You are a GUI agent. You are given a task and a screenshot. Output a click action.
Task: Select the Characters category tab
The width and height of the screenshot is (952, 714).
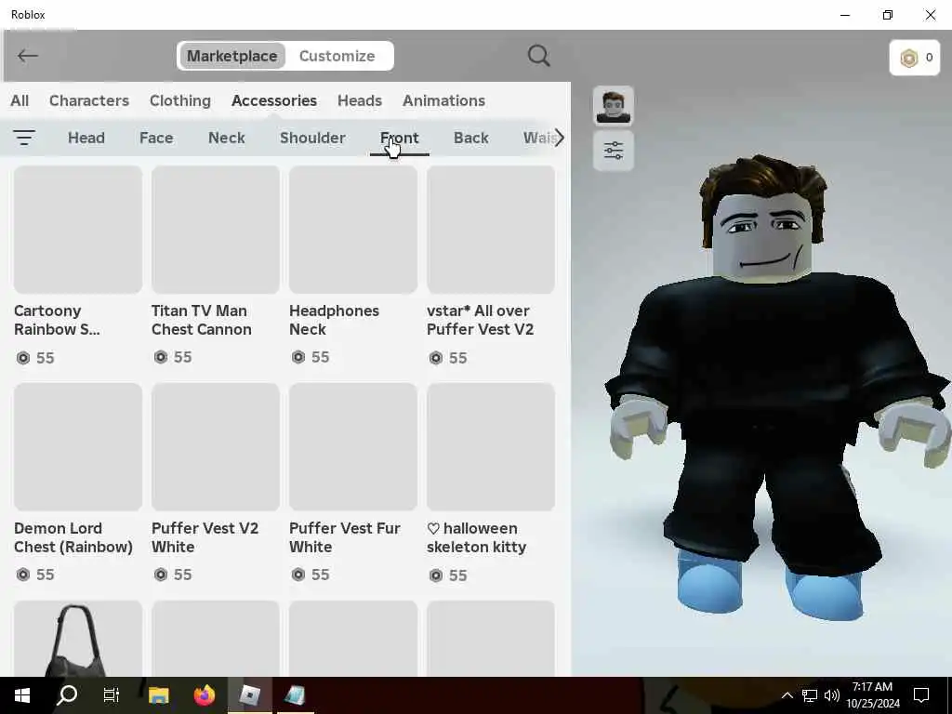click(89, 100)
